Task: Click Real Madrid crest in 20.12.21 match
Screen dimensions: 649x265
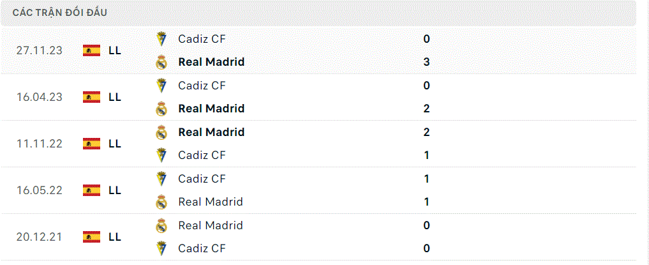Action: (x=161, y=225)
